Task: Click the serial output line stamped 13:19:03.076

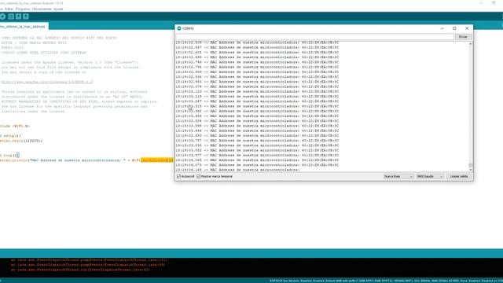Action: point(257,86)
